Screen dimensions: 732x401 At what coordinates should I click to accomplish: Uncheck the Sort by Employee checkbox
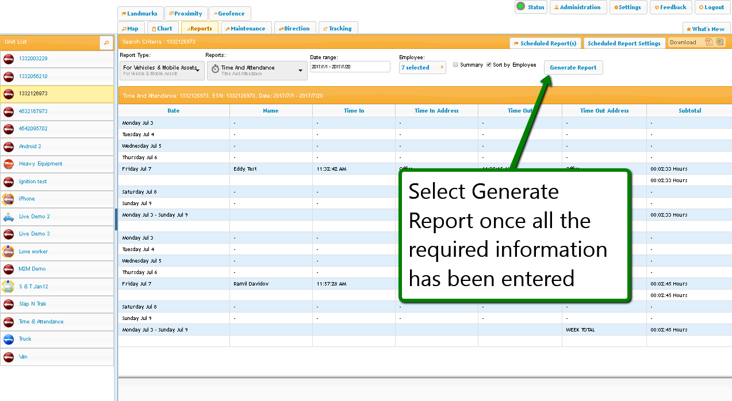489,65
